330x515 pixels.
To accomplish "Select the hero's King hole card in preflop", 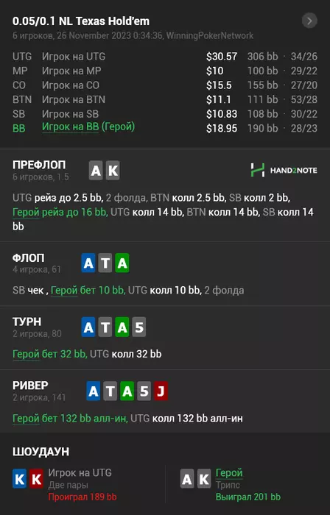I will click(x=113, y=171).
